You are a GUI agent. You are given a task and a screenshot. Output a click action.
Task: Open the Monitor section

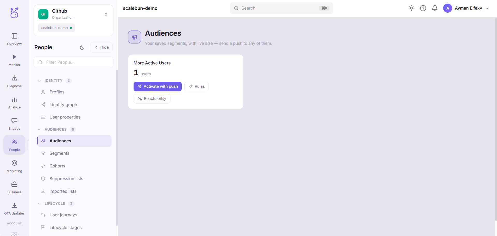pos(14,61)
